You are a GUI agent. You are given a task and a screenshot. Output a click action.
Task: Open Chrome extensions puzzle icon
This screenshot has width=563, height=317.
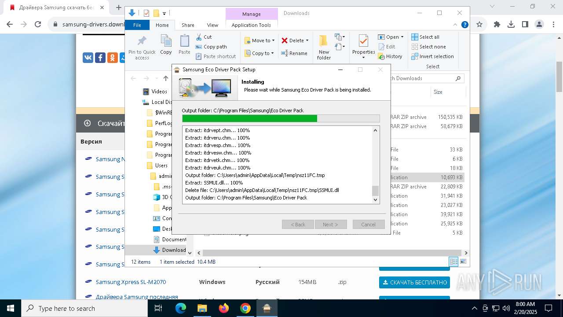click(x=497, y=24)
